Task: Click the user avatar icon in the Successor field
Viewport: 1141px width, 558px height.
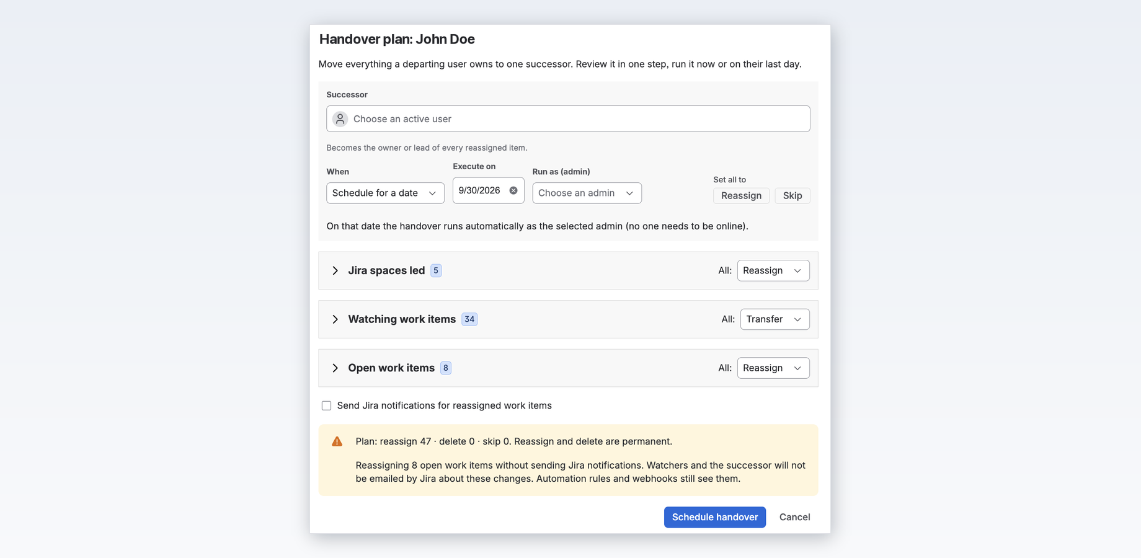Action: pyautogui.click(x=340, y=119)
